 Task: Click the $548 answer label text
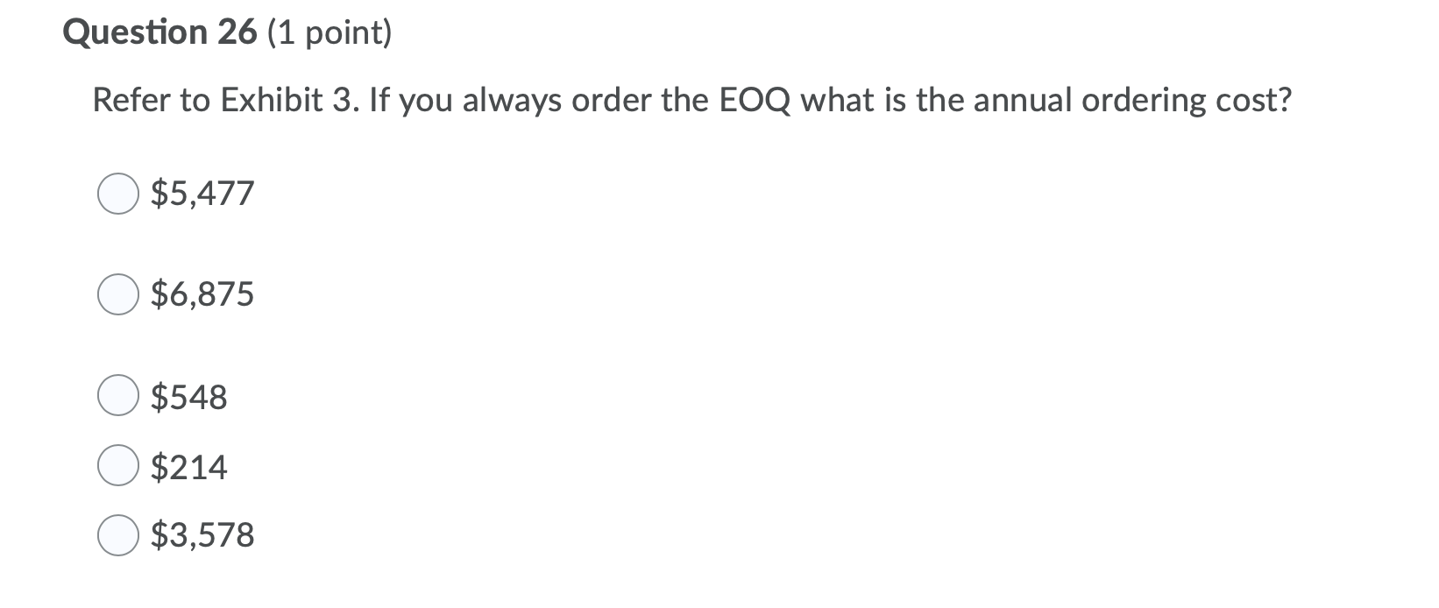tap(189, 397)
